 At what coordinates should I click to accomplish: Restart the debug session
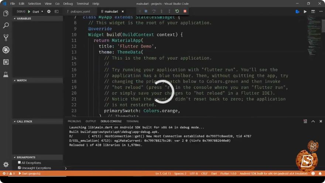tap(177, 11)
